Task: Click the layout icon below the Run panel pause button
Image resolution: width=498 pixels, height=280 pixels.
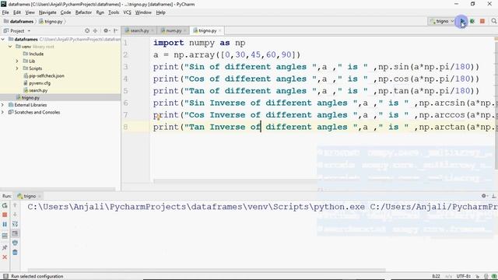Action: coord(5,236)
